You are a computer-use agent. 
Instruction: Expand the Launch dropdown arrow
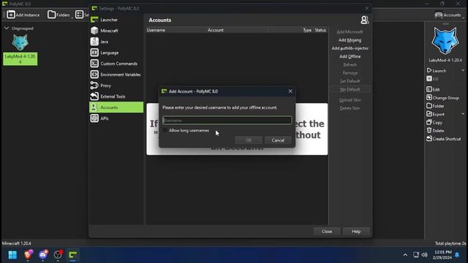pos(463,71)
